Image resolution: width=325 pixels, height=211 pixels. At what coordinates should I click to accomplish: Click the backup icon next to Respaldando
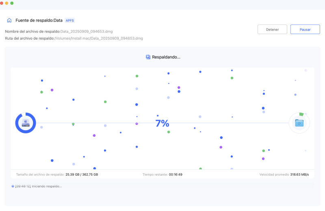[x=148, y=57]
